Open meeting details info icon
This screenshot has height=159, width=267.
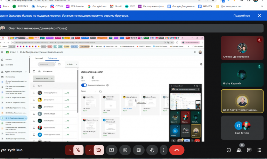(229, 150)
